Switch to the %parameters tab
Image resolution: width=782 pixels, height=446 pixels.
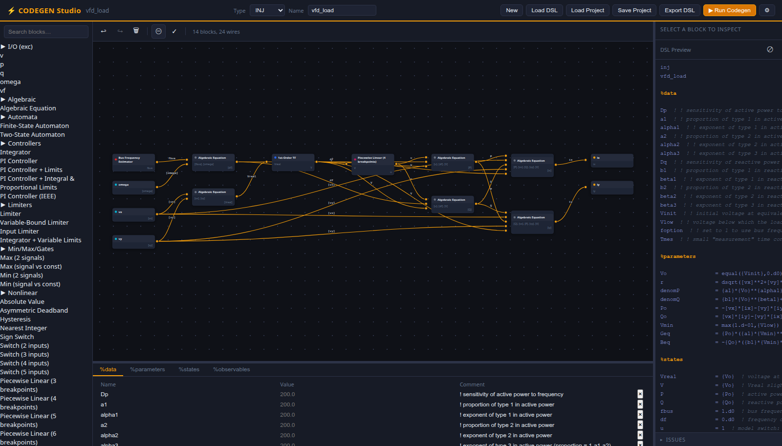pyautogui.click(x=148, y=369)
